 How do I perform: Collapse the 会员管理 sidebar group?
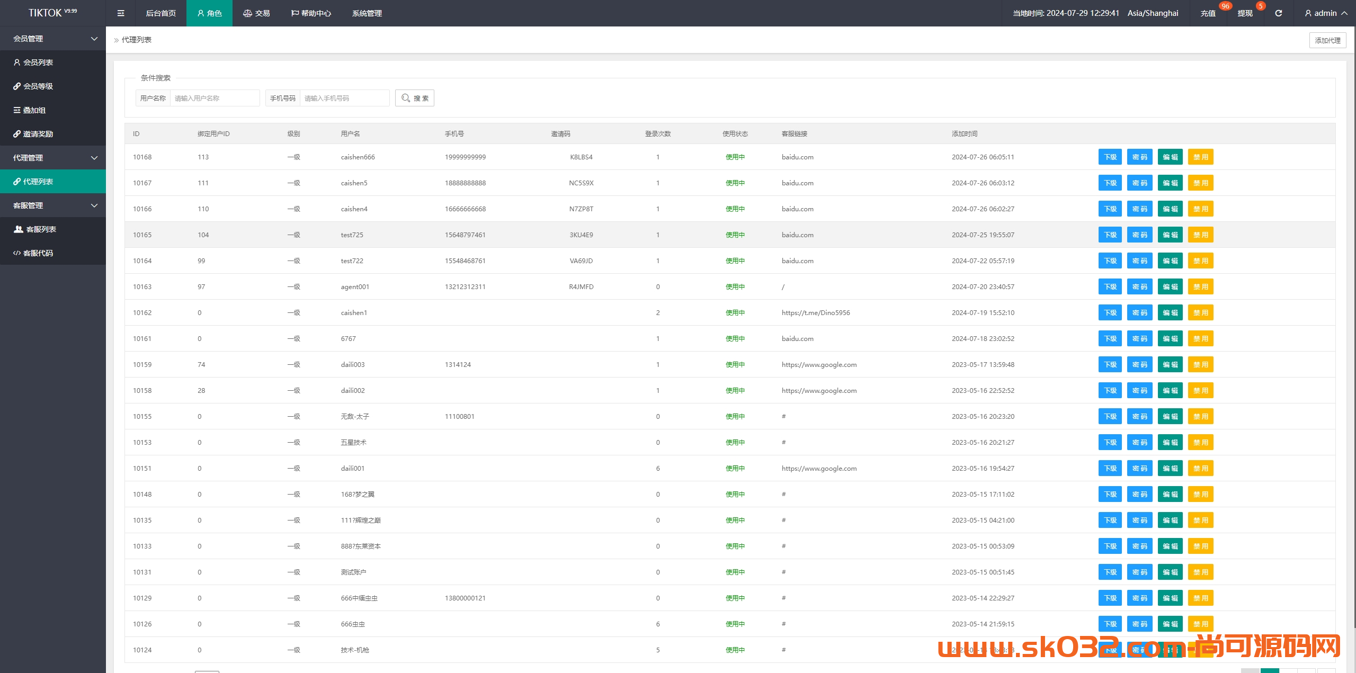tap(53, 39)
